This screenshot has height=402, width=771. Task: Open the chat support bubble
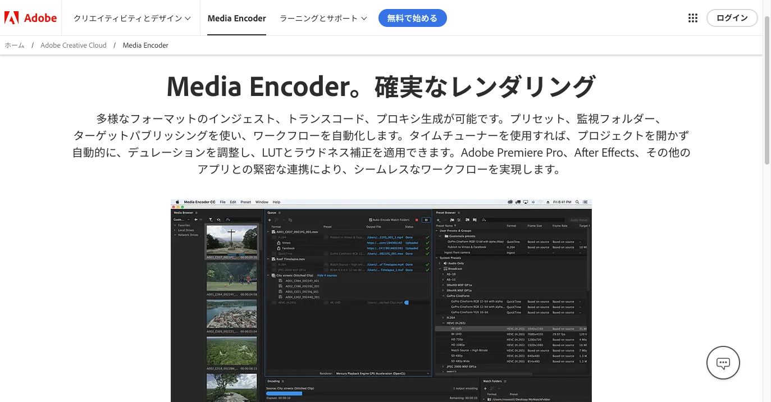pyautogui.click(x=723, y=363)
